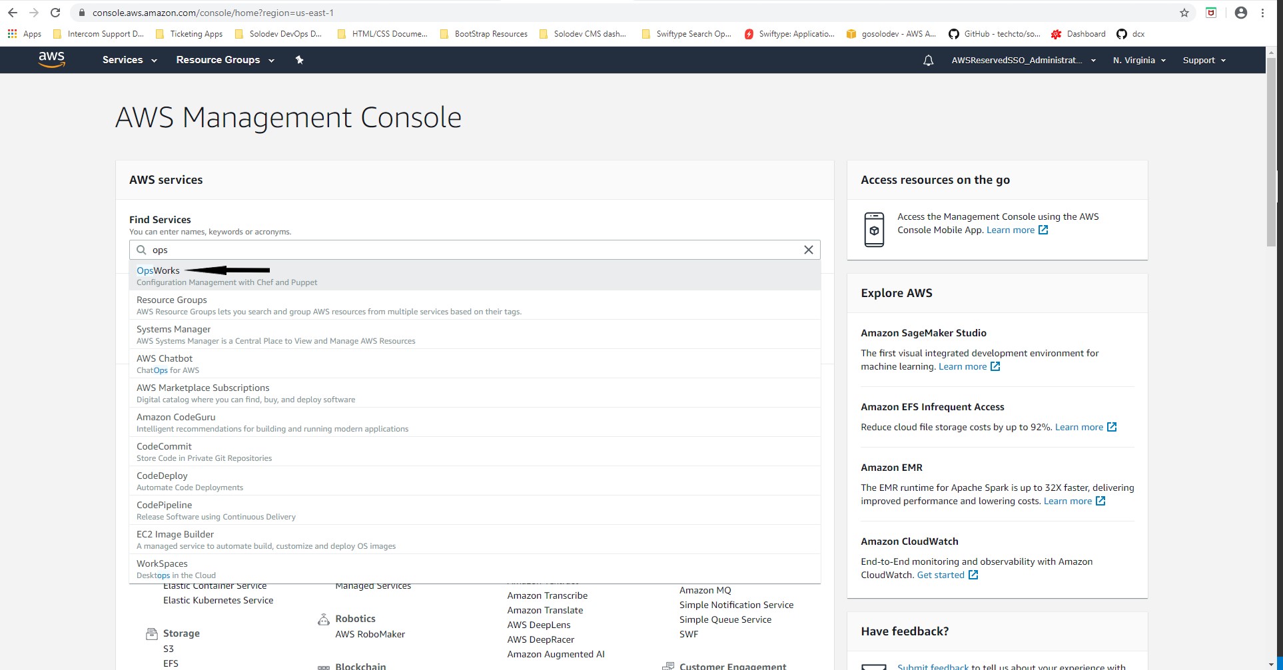This screenshot has height=670, width=1283.
Task: Open the Ticketing Apps bookmark folder
Action: tap(189, 34)
